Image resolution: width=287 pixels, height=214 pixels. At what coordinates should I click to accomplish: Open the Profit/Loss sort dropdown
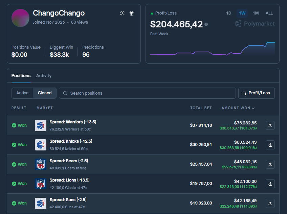pos(256,93)
